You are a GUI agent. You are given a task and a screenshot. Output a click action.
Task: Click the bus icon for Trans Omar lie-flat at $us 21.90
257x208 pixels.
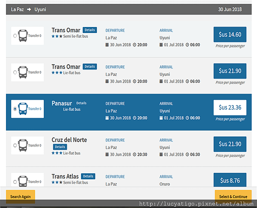[23, 72]
